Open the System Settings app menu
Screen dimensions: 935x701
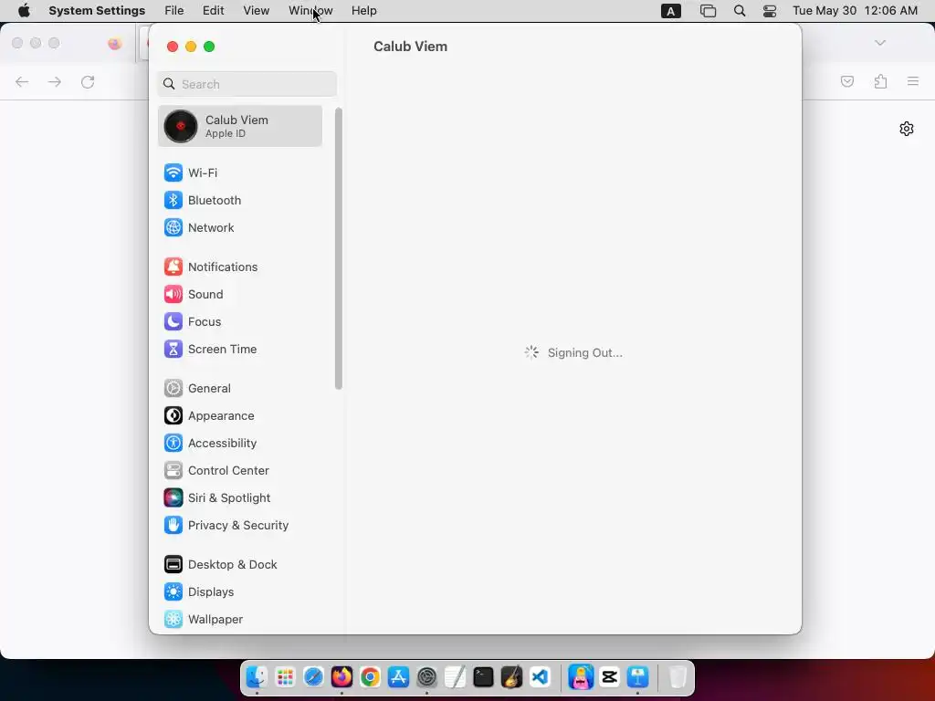pyautogui.click(x=97, y=11)
